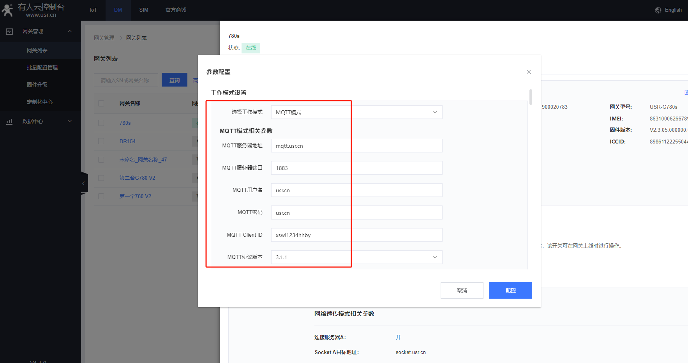This screenshot has height=363, width=688.
Task: Collapse the 网关管理 menu chevron
Action: pyautogui.click(x=70, y=31)
